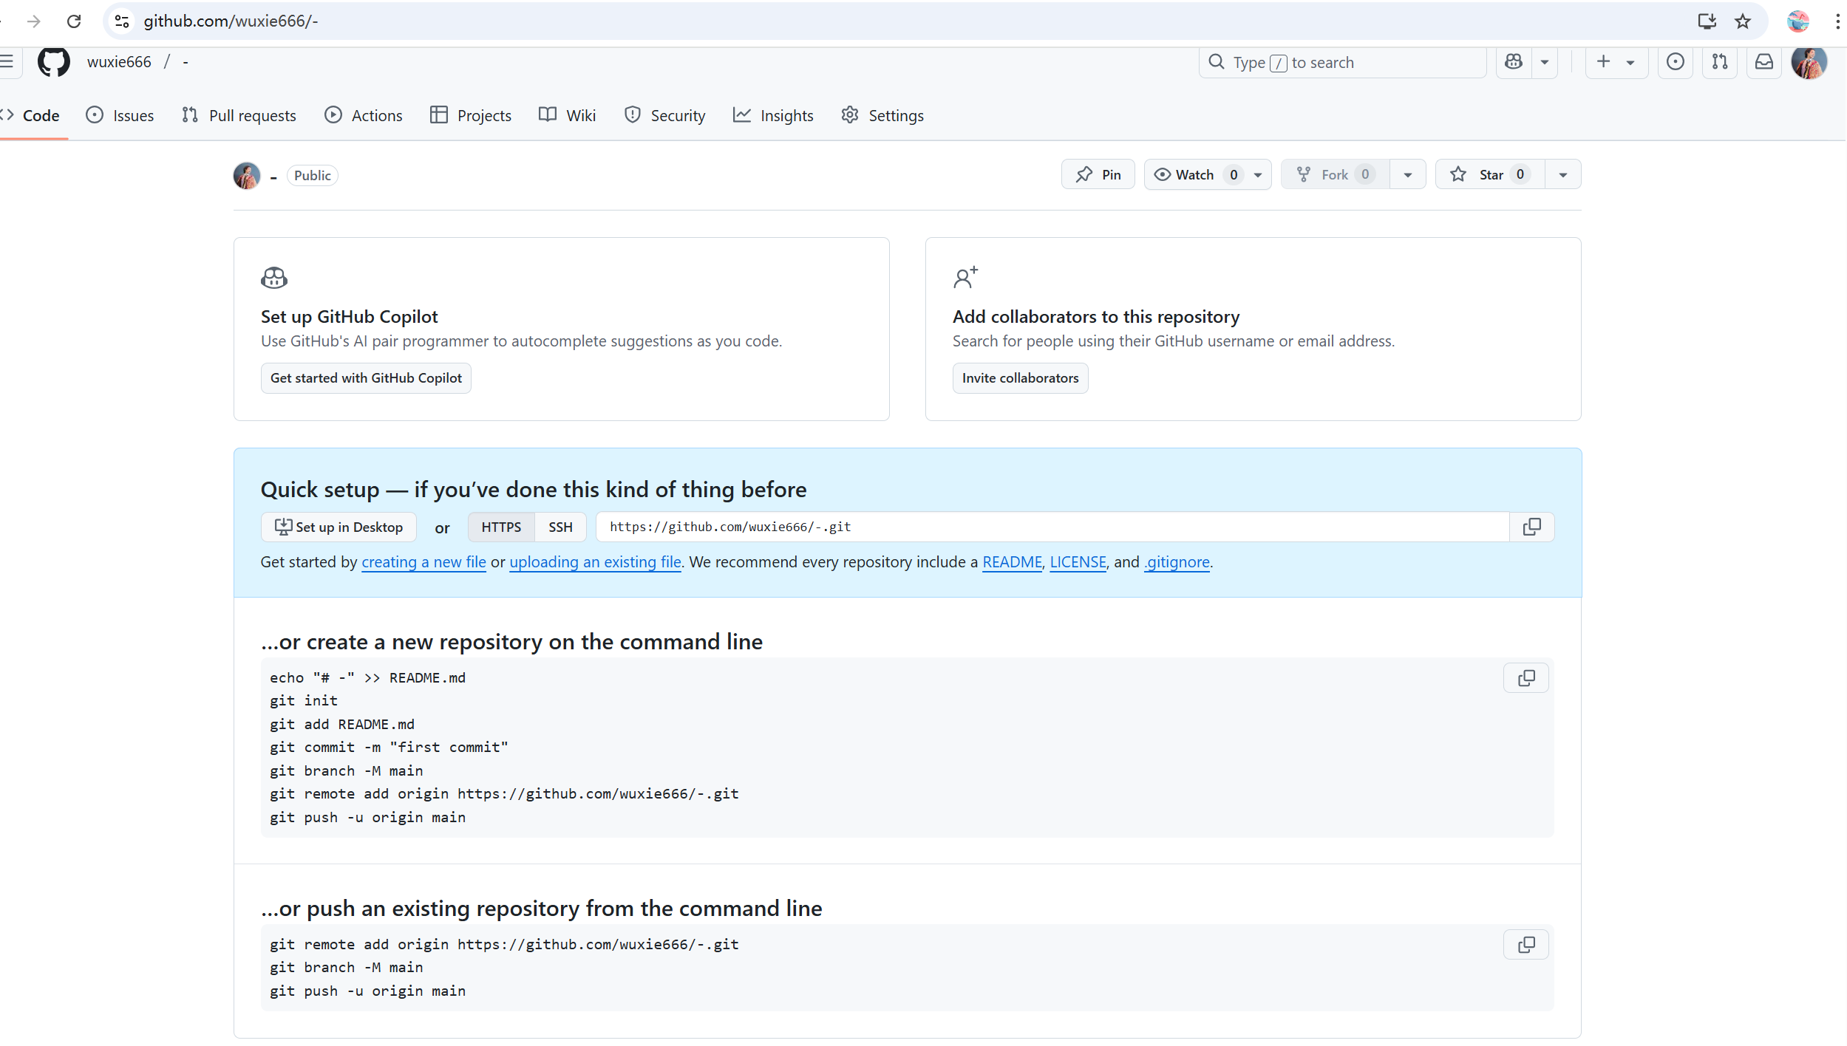Open Chrome profile avatar

(x=1798, y=21)
